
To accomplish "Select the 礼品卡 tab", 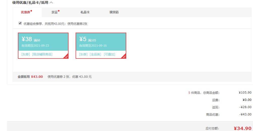I will pos(85,12).
